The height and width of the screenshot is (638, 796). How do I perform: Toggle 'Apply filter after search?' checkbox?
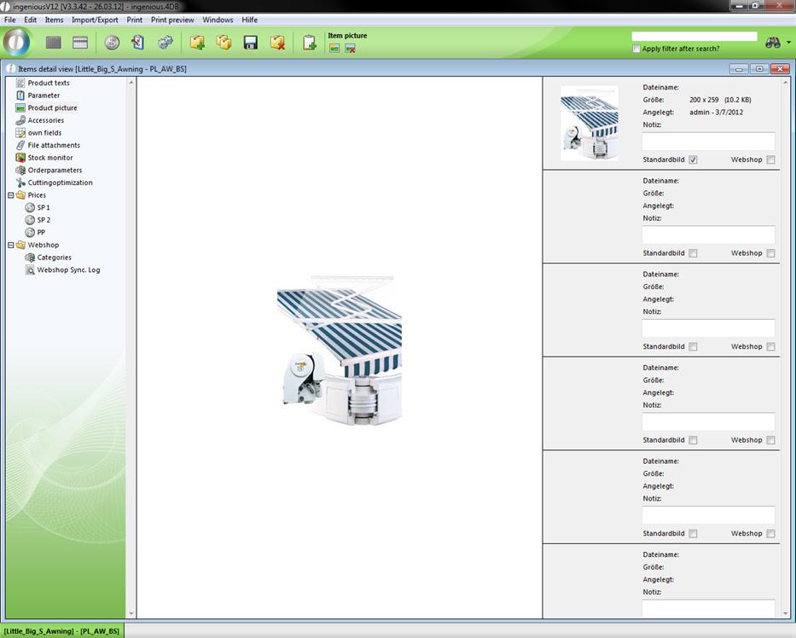point(636,49)
